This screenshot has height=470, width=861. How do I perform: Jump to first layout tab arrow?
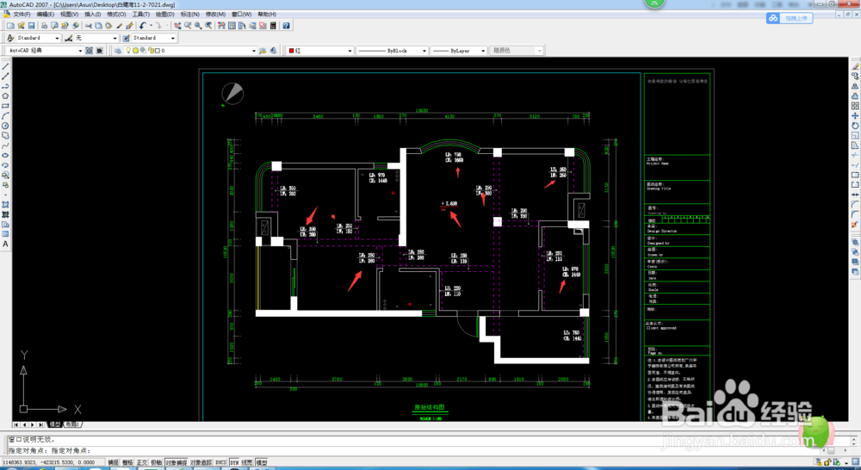tap(15, 424)
